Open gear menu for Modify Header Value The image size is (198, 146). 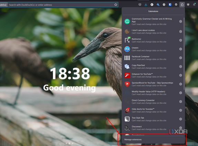pos(180,93)
